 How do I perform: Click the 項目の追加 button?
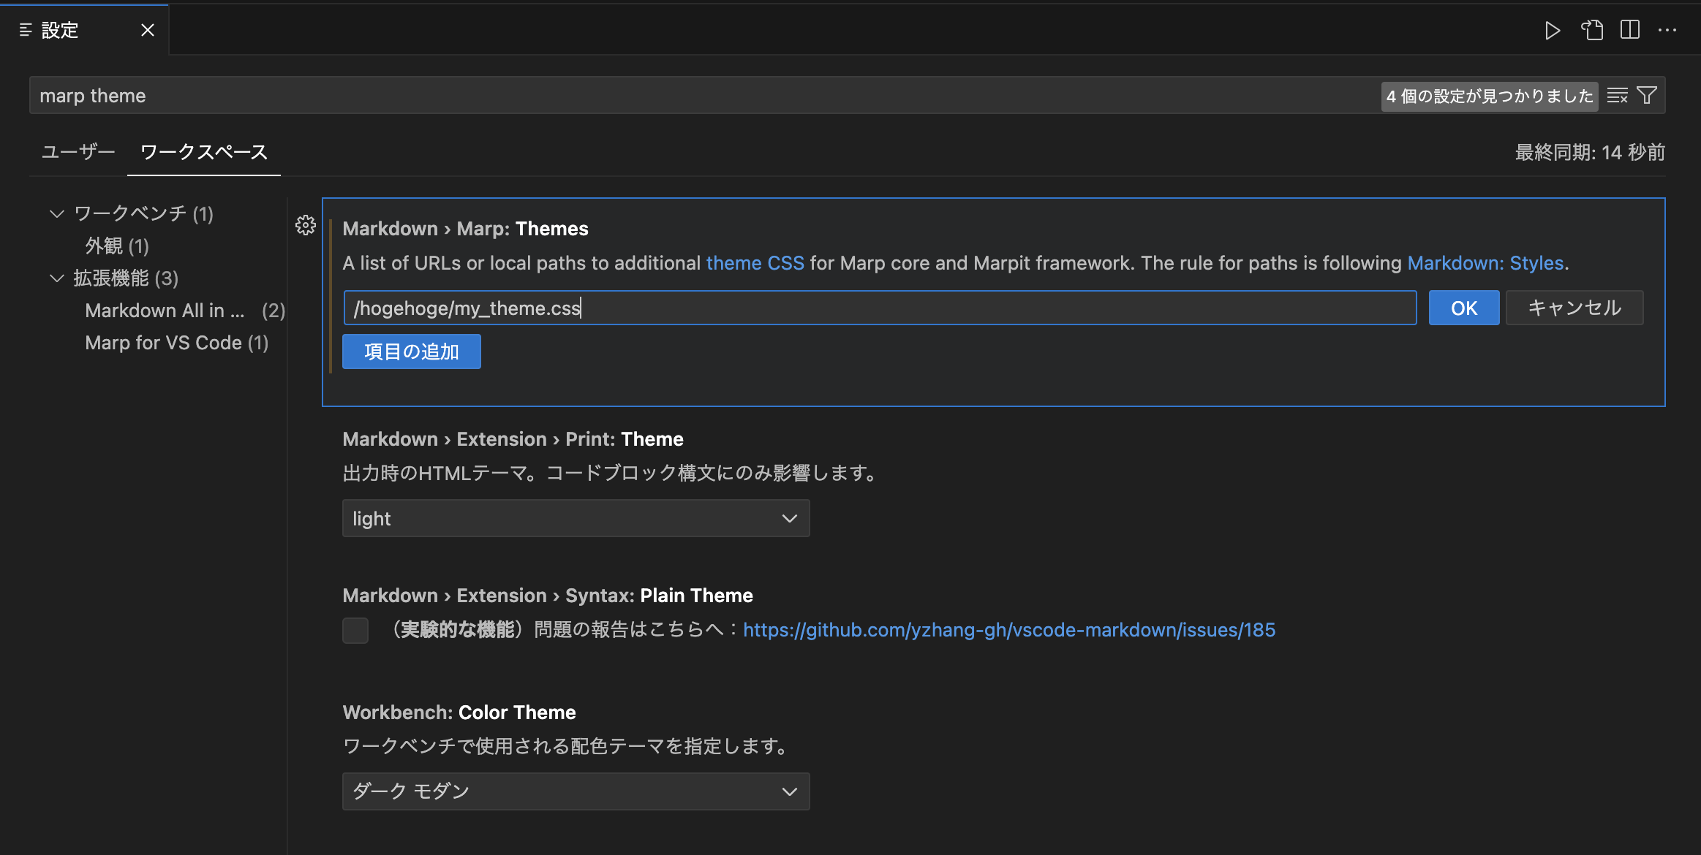411,351
